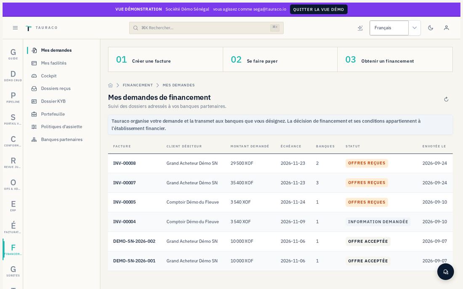463x289 pixels.
Task: Open the Pipeline module
Action: pyautogui.click(x=13, y=98)
